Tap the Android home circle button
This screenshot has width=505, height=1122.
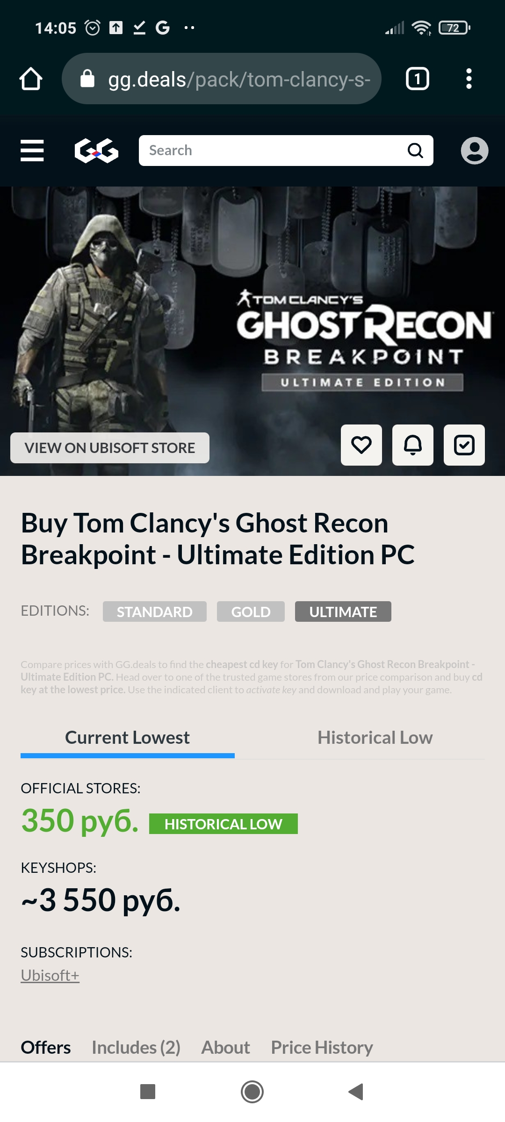pos(252,1092)
